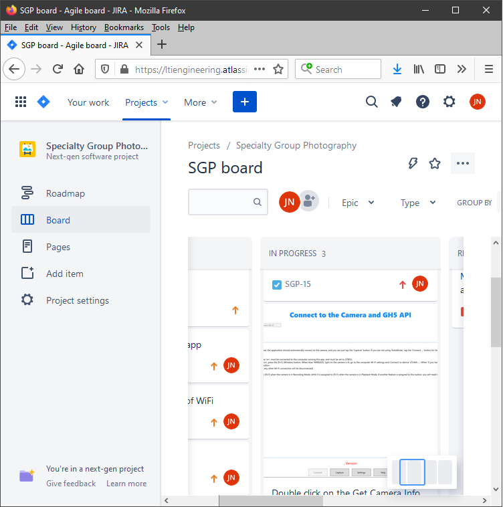Screen dimensions: 503x507
Task: Click the add people icon
Action: coord(309,201)
